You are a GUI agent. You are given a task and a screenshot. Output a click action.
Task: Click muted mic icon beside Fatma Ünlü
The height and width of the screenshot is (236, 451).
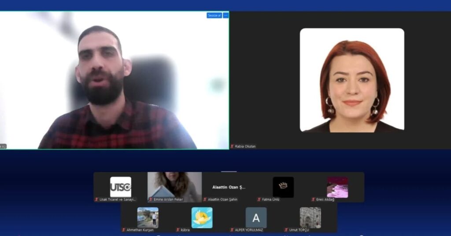point(259,199)
